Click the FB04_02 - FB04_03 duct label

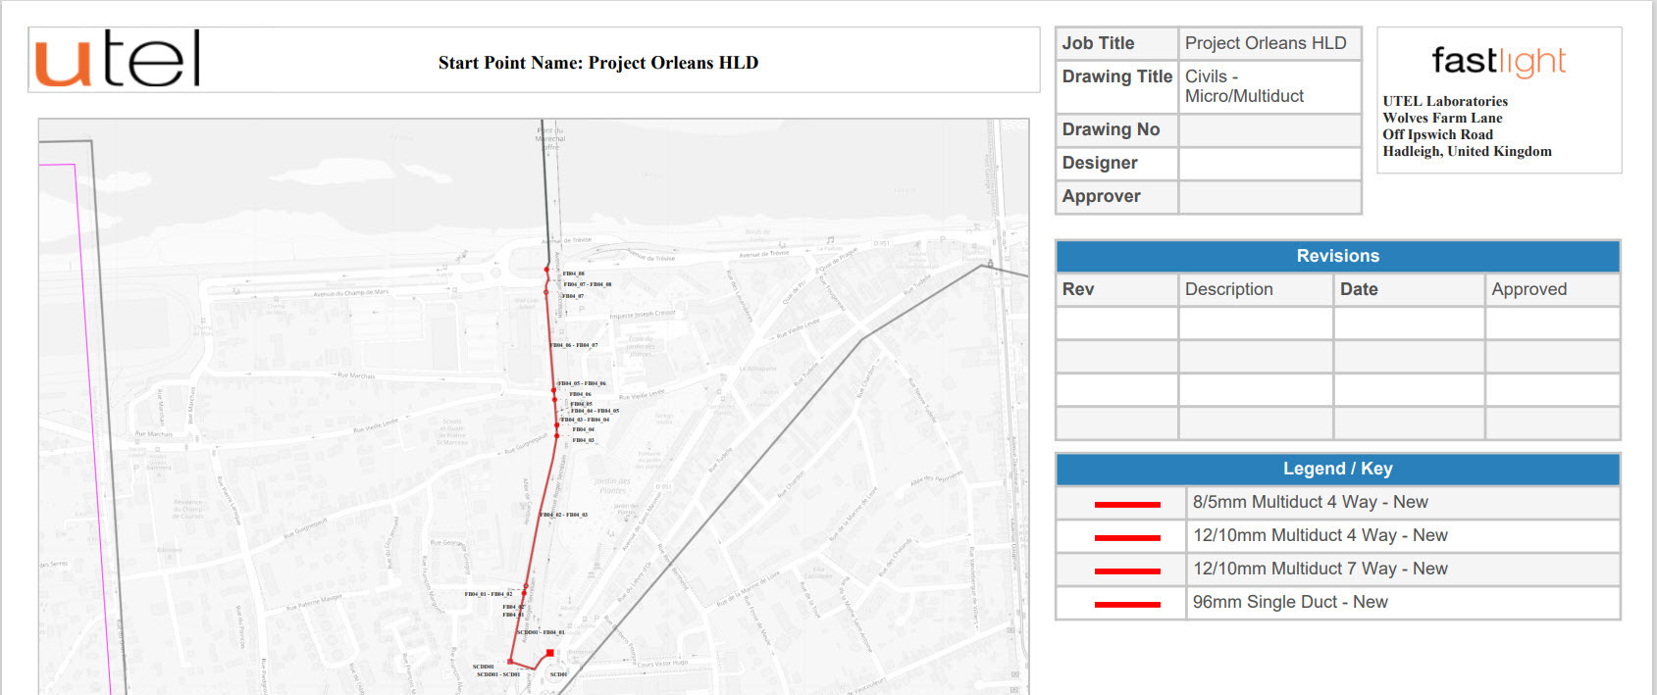tap(564, 515)
